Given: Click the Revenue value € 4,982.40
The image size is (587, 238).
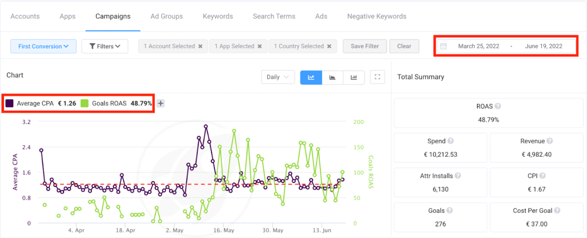Looking at the screenshot, I should point(537,154).
